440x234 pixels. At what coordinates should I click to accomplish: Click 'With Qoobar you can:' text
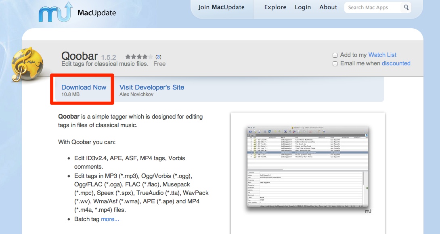(x=87, y=142)
